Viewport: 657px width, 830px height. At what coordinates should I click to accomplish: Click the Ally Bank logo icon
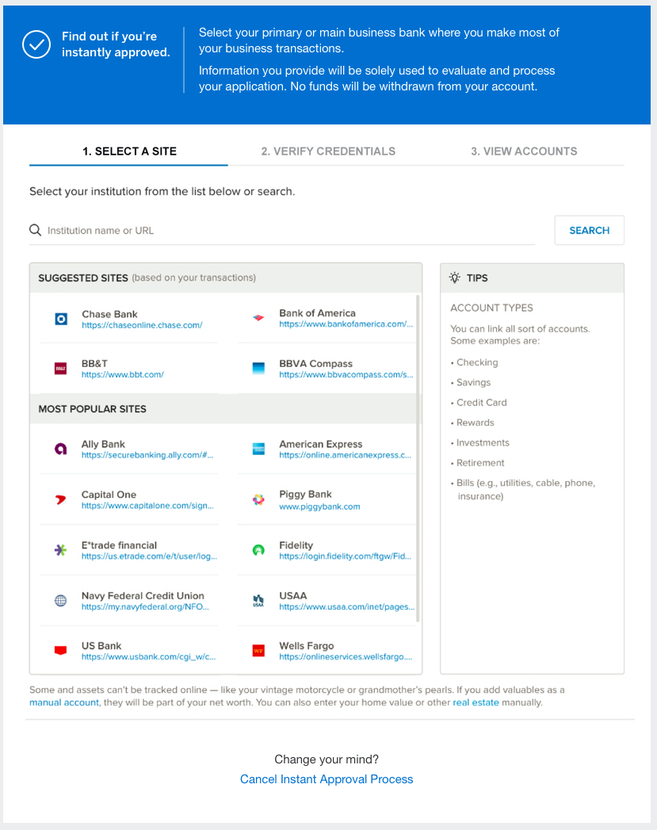60,449
